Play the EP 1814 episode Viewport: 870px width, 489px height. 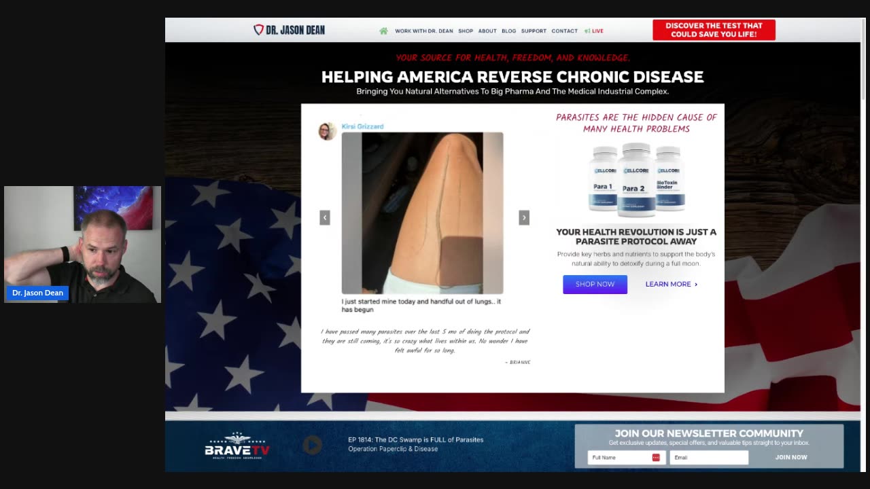313,445
